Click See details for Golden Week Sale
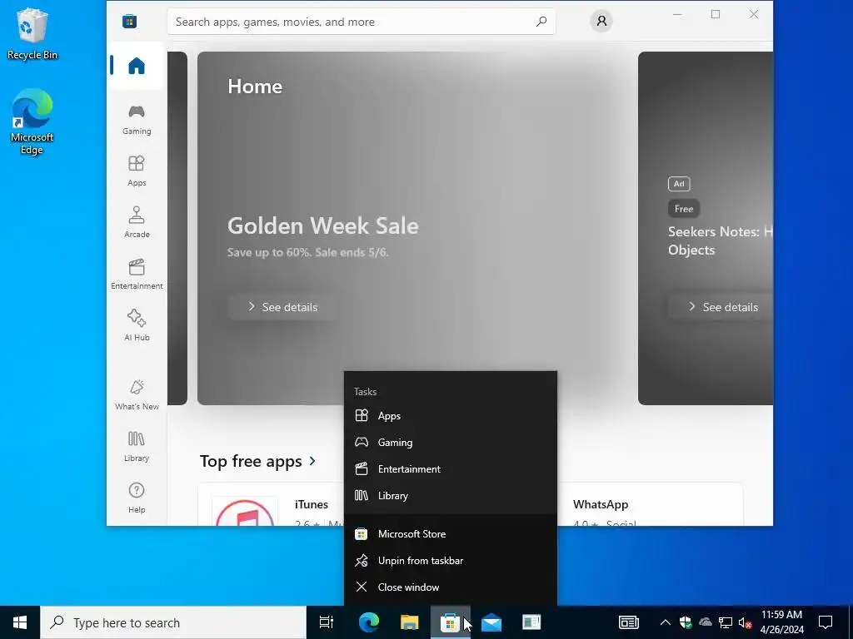 pos(282,307)
